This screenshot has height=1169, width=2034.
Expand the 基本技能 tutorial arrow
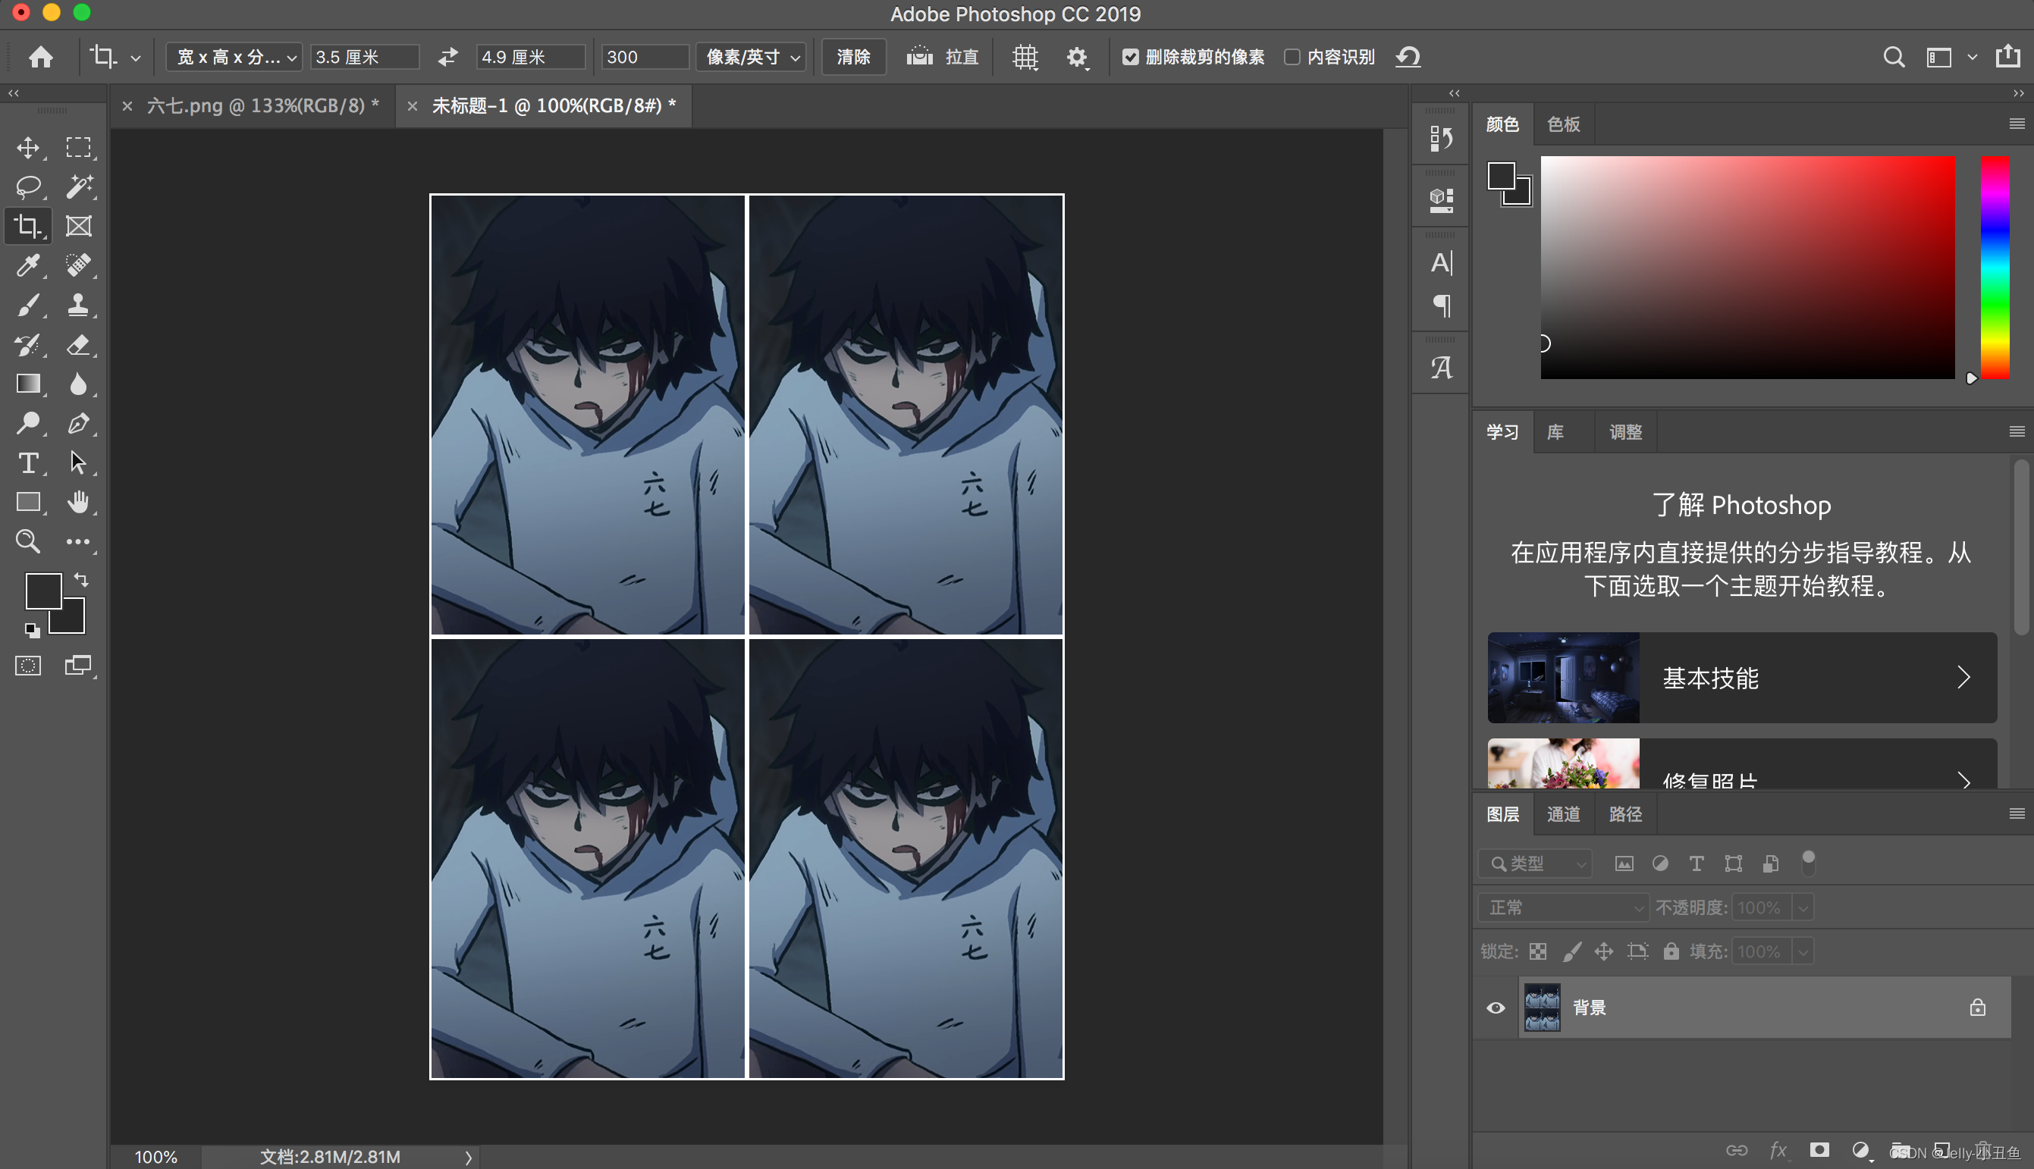point(1963,678)
